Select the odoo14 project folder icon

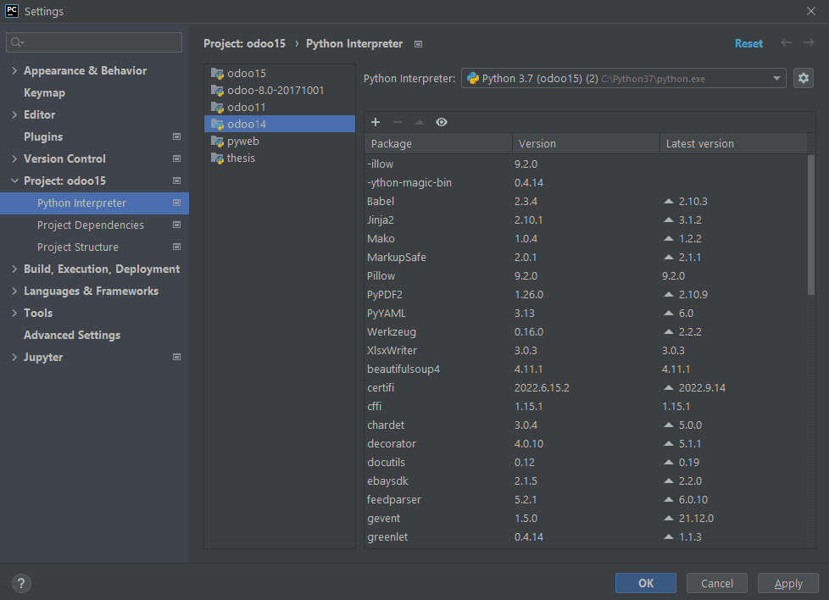coord(217,125)
